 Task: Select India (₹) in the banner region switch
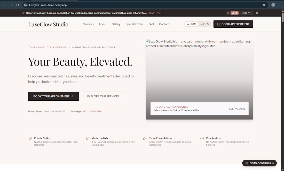coord(246,13)
